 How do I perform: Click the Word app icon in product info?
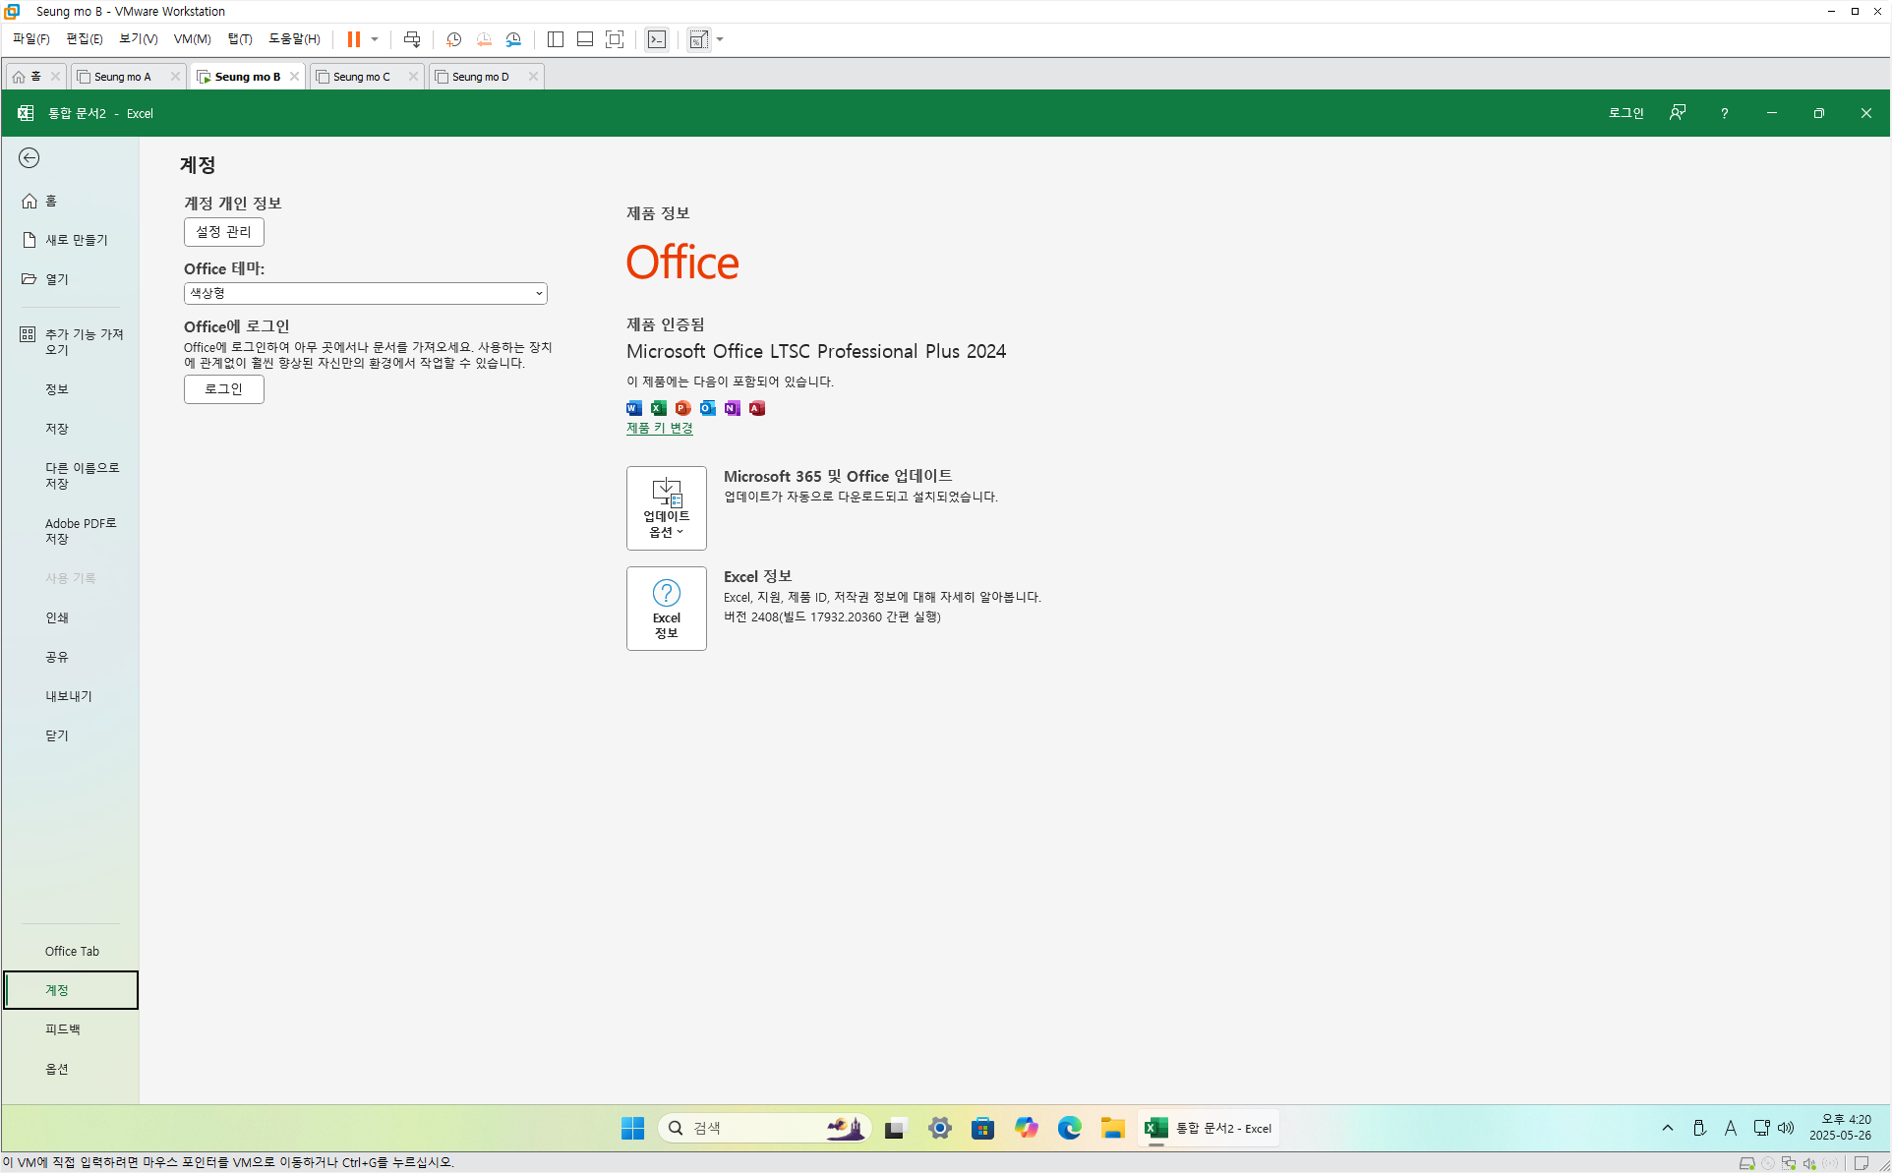(634, 408)
